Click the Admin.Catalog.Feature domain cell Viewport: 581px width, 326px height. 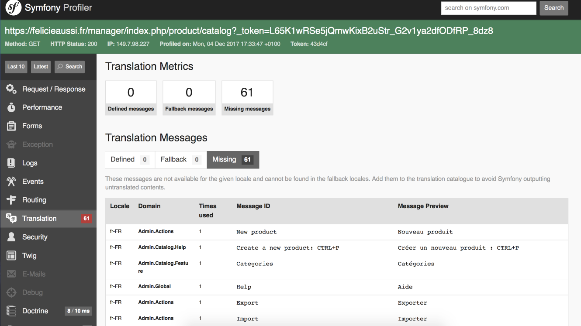point(163,267)
